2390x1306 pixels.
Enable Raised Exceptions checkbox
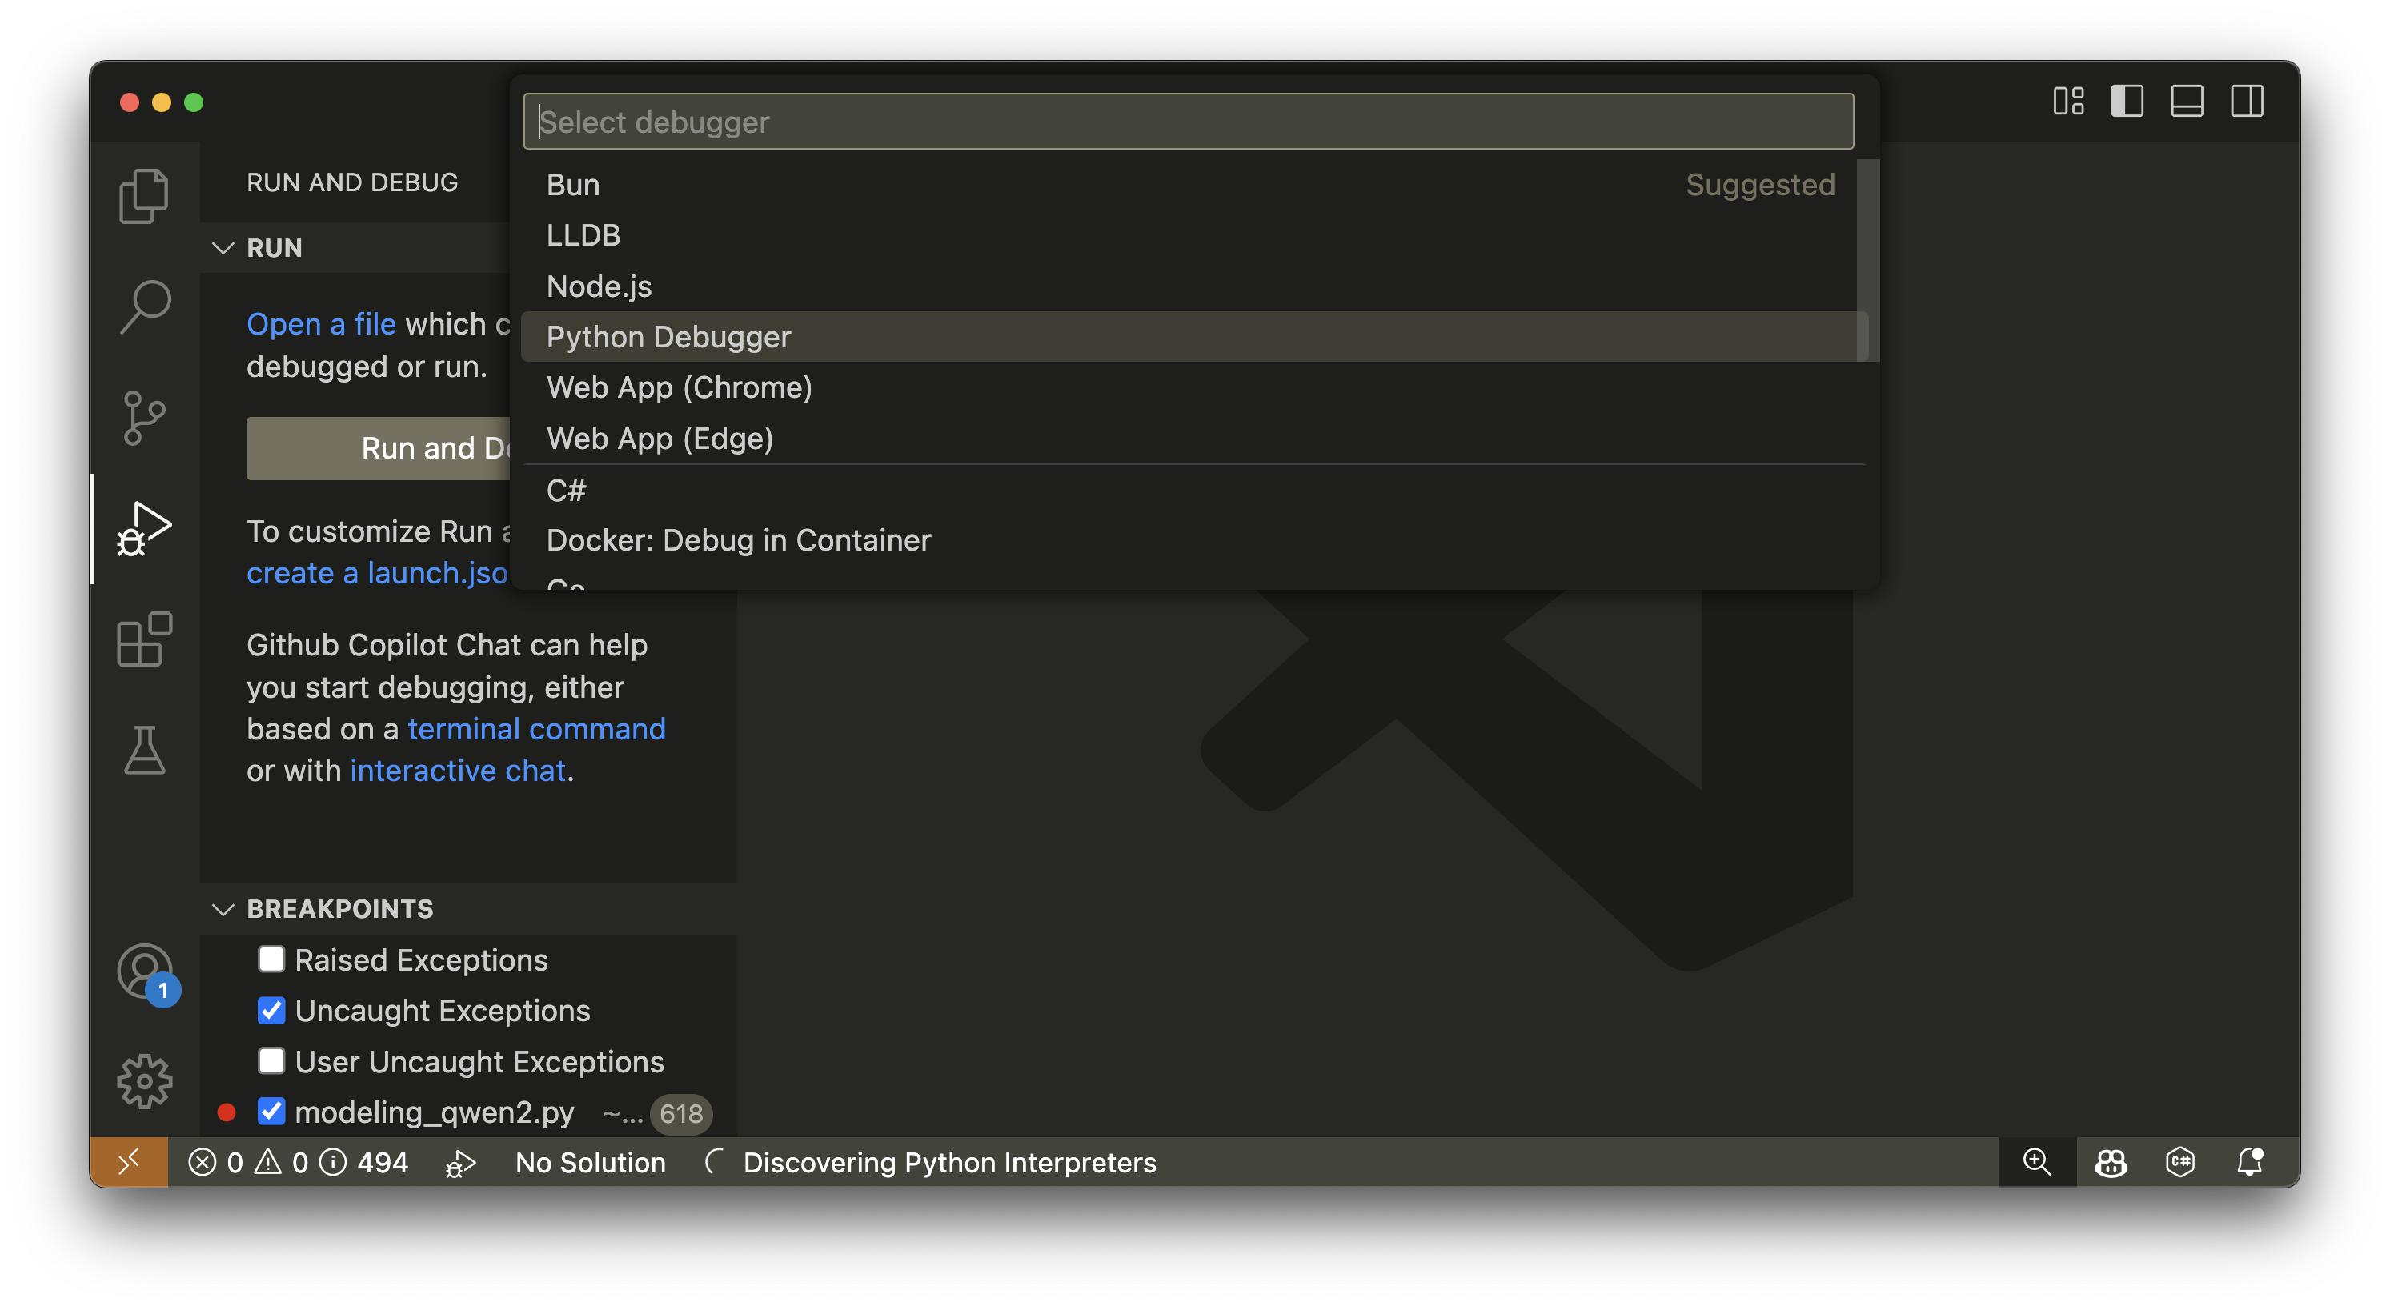271,959
